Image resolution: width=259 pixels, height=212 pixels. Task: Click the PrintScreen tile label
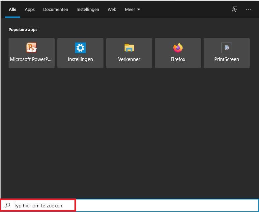click(x=227, y=59)
